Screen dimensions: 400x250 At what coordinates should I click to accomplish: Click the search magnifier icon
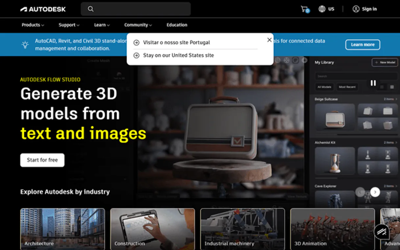tap(91, 9)
